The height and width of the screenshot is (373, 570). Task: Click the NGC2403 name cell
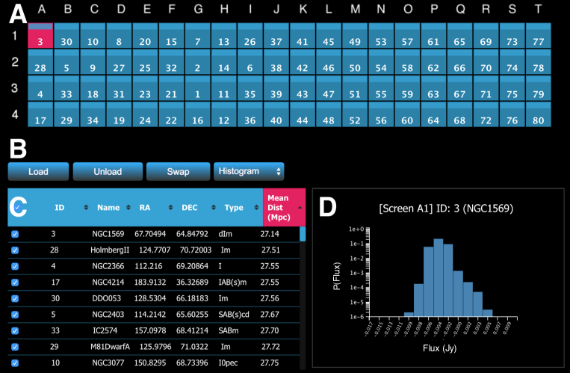(108, 315)
